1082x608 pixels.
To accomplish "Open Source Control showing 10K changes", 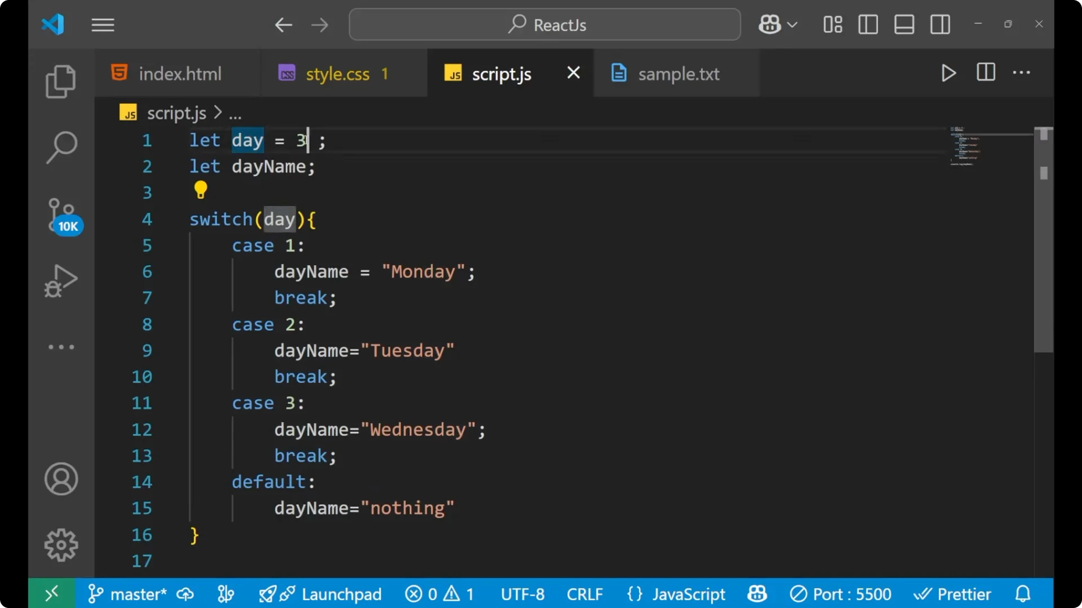I will coord(60,213).
